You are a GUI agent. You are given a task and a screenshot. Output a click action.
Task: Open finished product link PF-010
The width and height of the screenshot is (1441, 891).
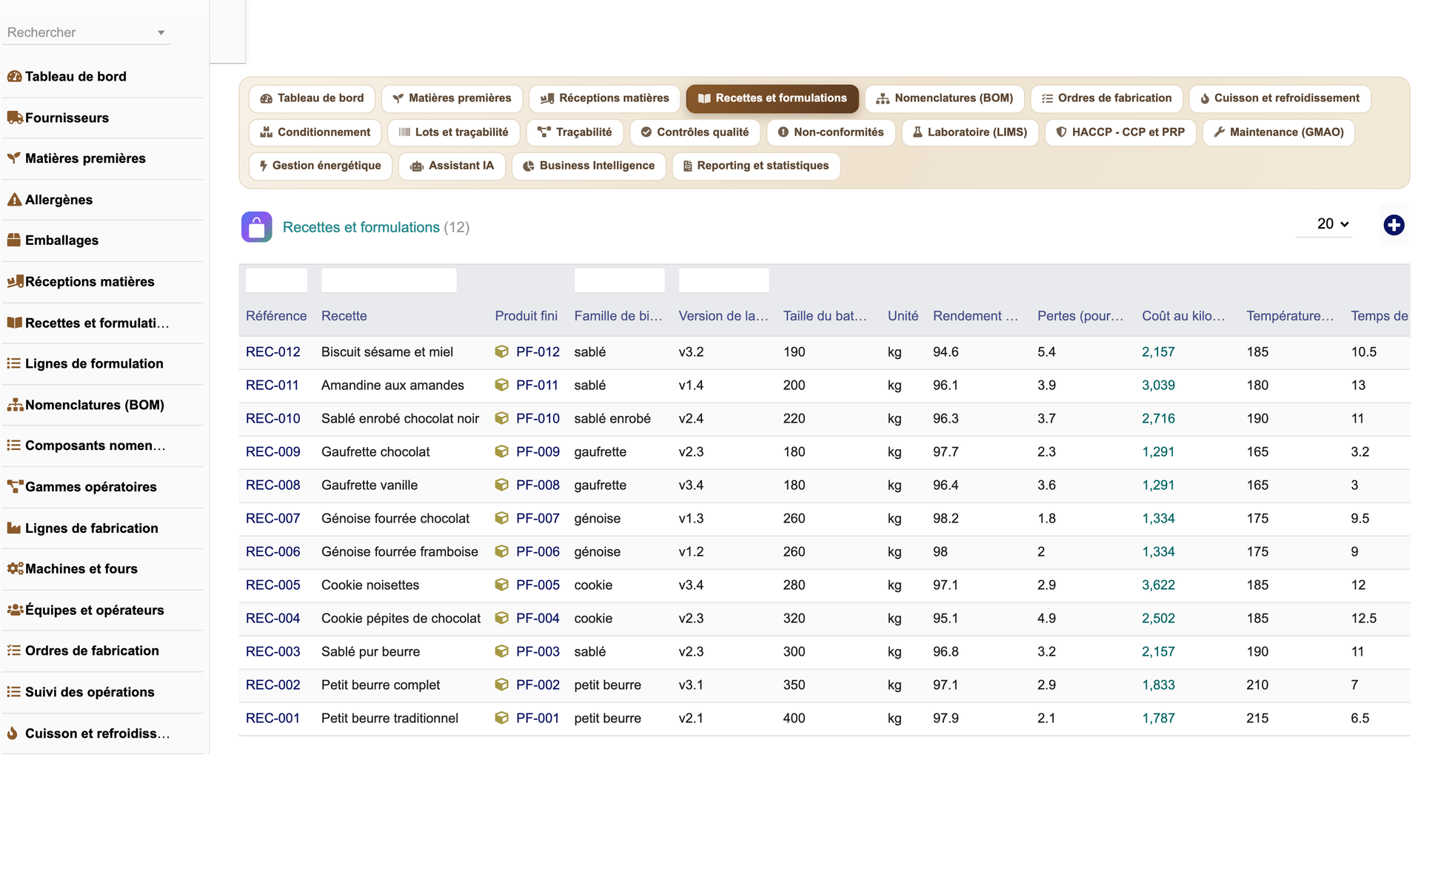point(538,419)
